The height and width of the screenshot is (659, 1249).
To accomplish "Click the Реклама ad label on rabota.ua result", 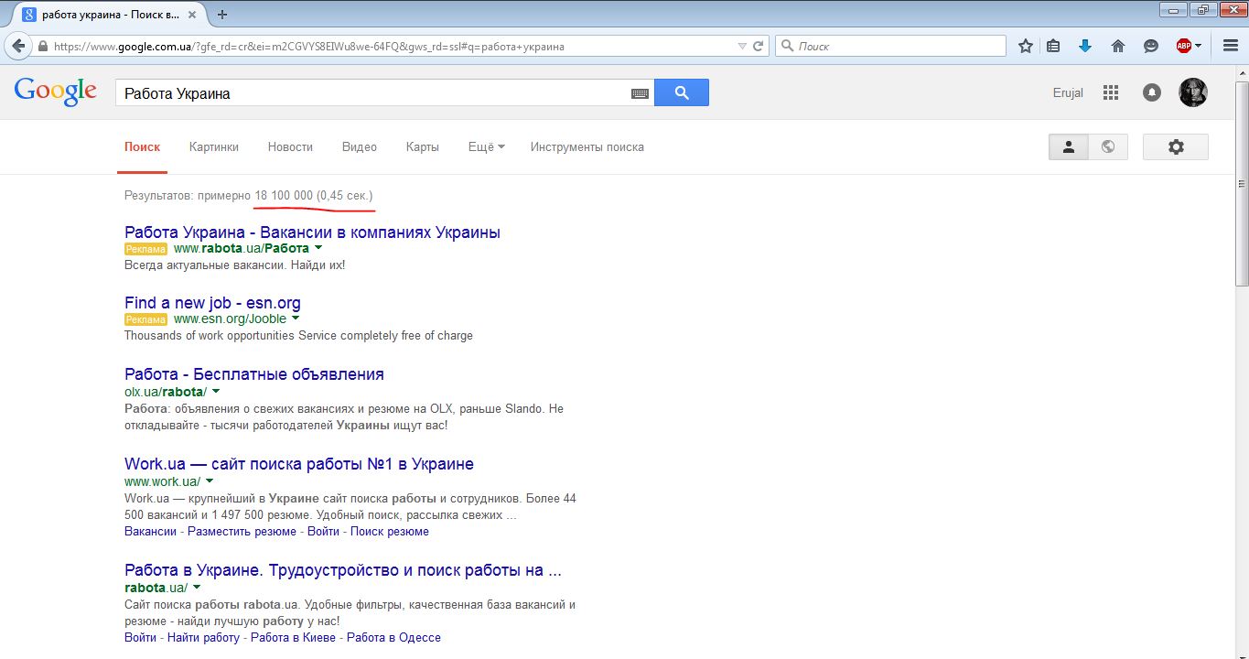I will (146, 249).
